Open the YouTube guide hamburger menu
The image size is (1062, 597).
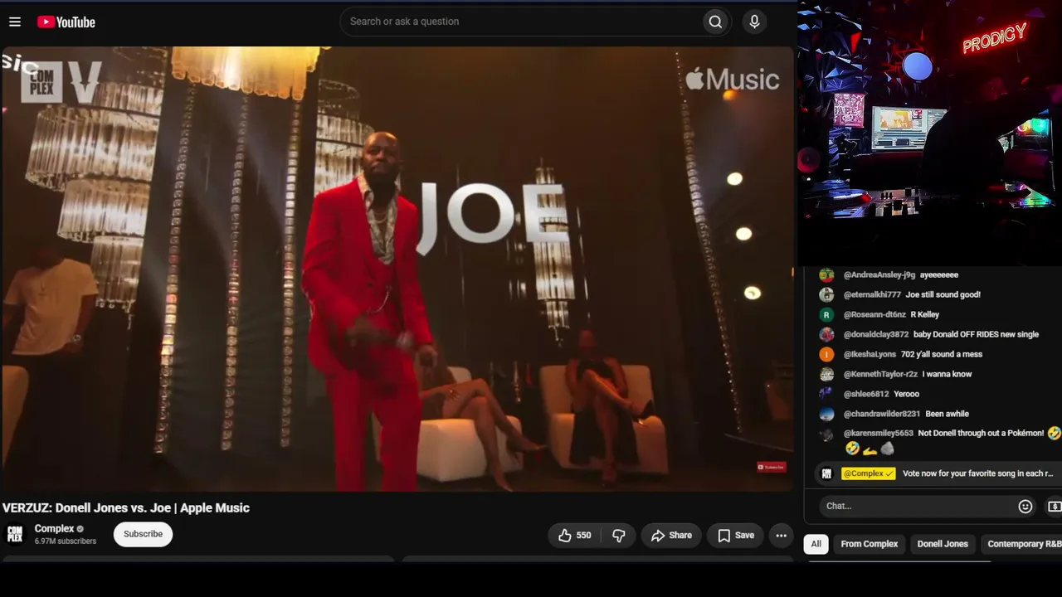[15, 22]
